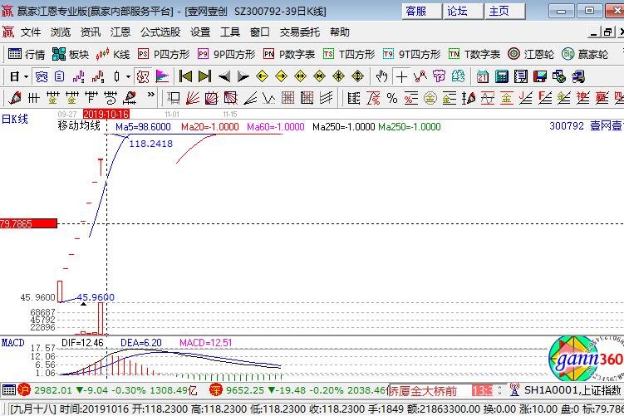624x416 pixels.
Task: Click the yellow diamond four-way expand icon
Action: point(357,76)
